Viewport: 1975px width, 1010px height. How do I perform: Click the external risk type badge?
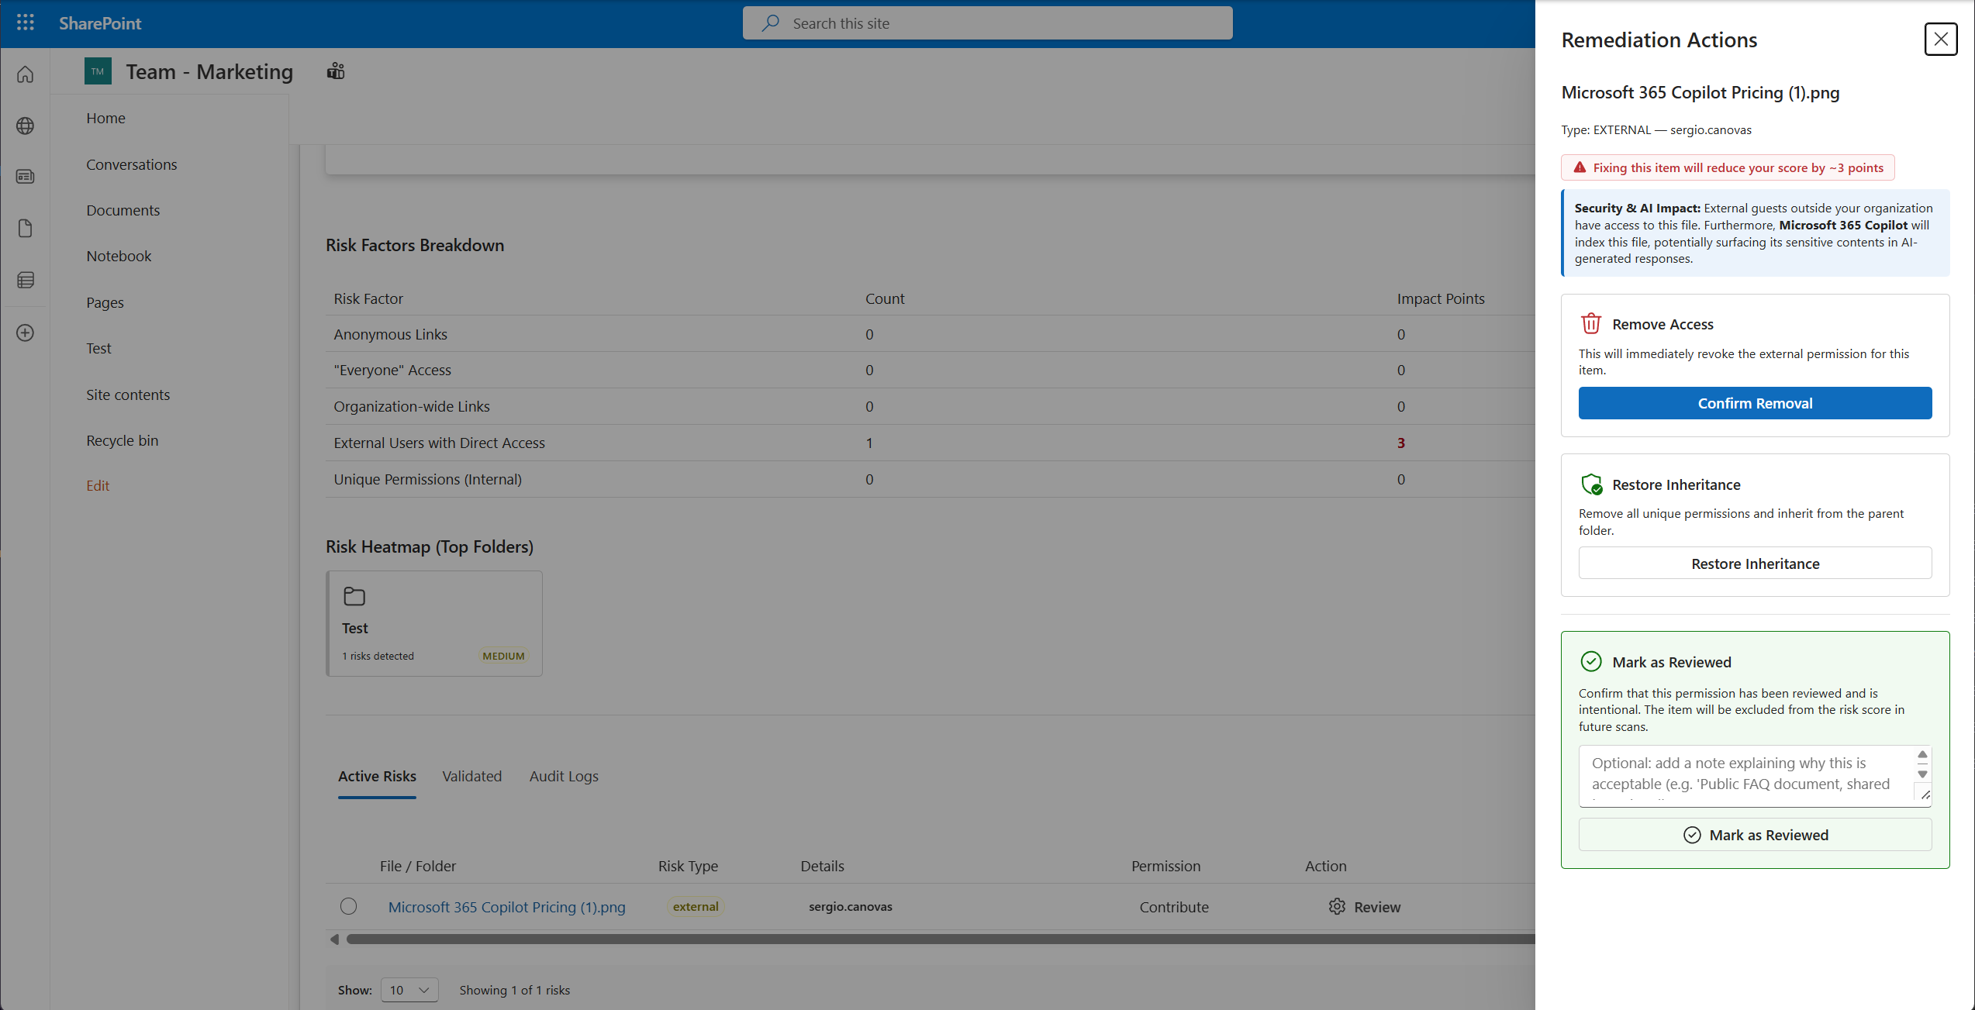click(696, 906)
